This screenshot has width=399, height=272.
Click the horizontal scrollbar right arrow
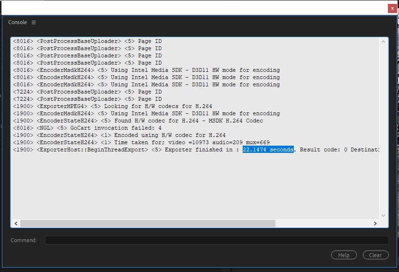(x=375, y=224)
